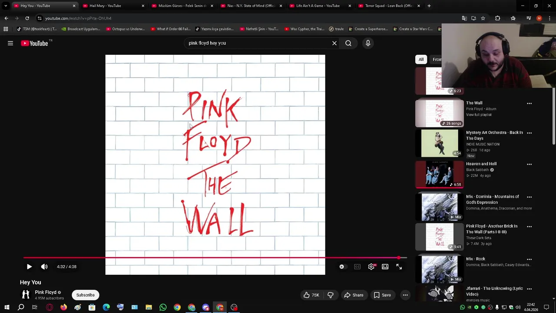The width and height of the screenshot is (556, 313).
Task: Open 'Octopus vs Underw...' bookmark
Action: tap(125, 29)
